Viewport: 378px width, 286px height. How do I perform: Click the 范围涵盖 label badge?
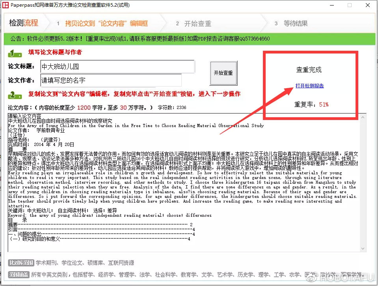[19, 275]
